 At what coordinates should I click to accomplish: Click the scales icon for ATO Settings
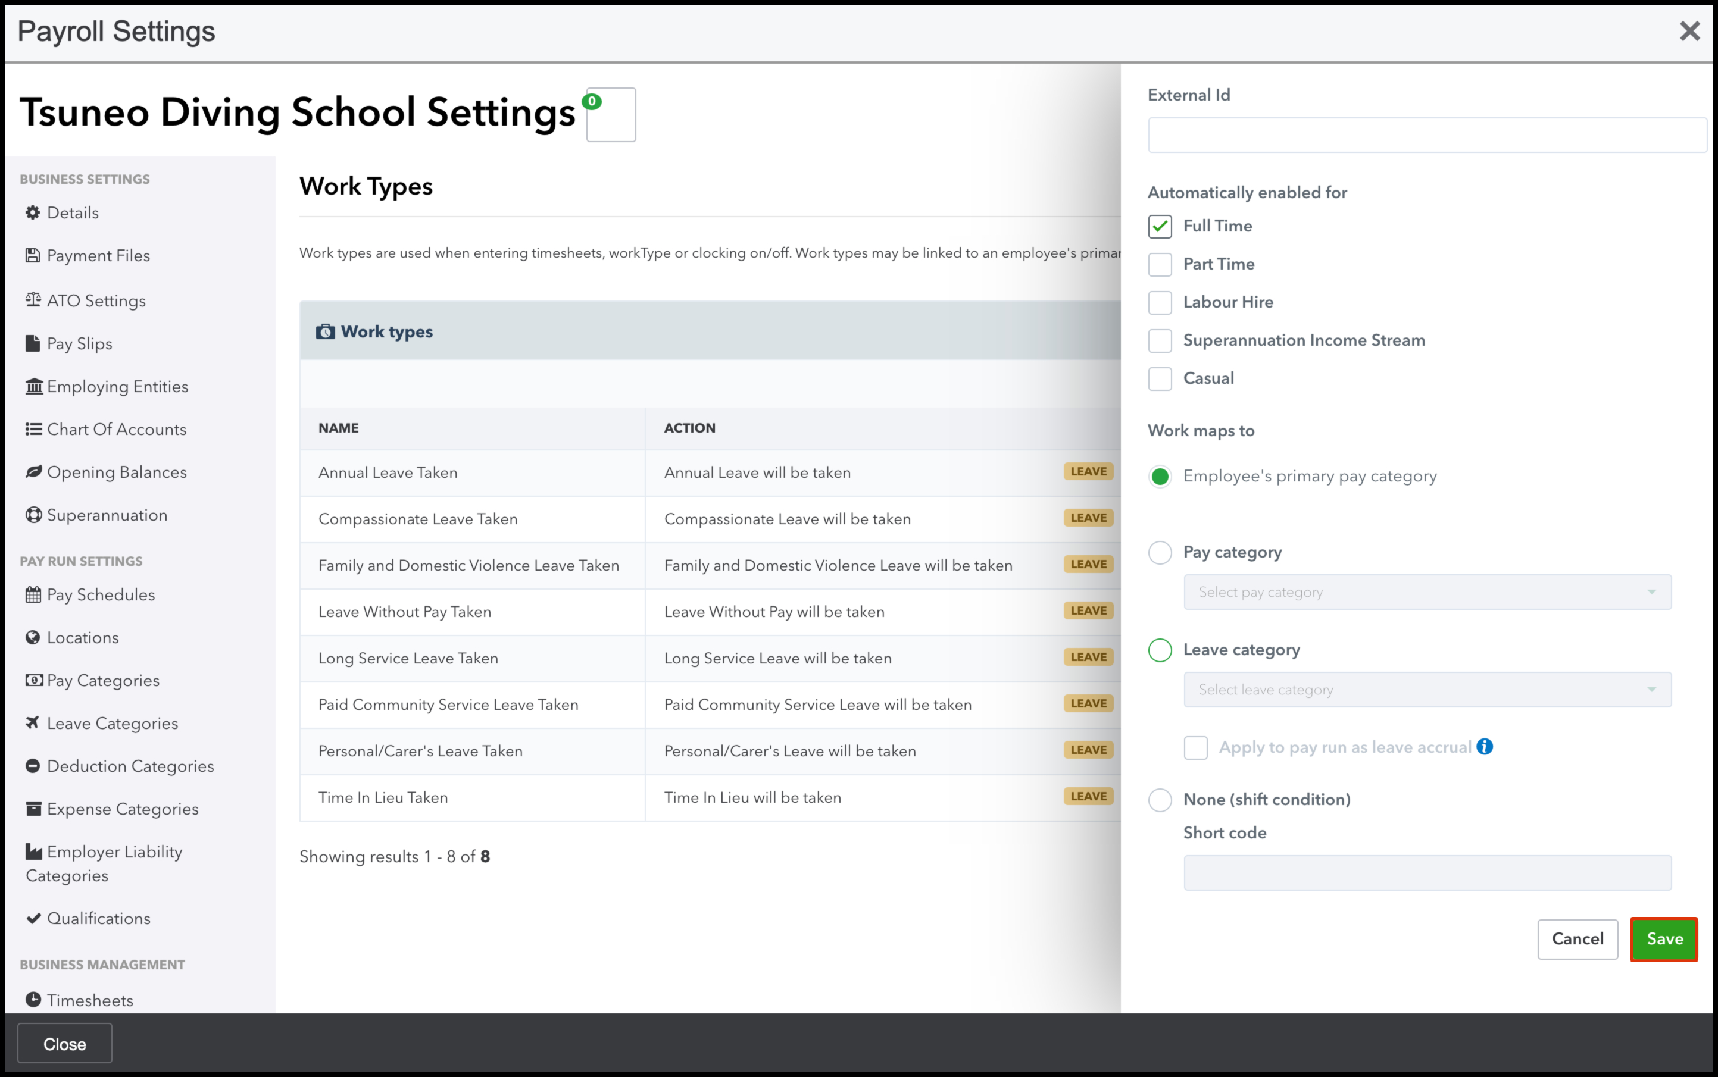coord(33,300)
